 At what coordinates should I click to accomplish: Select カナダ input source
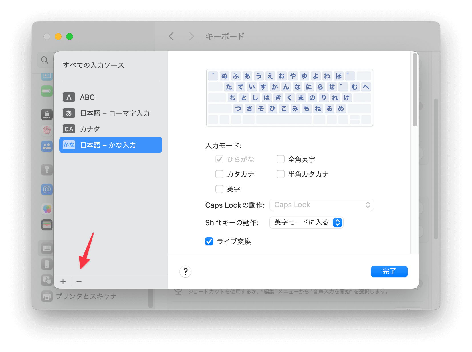pos(111,129)
